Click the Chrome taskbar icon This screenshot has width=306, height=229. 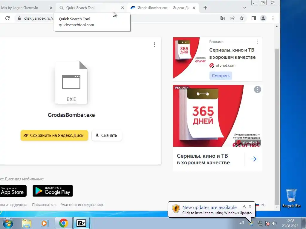pyautogui.click(x=63, y=223)
